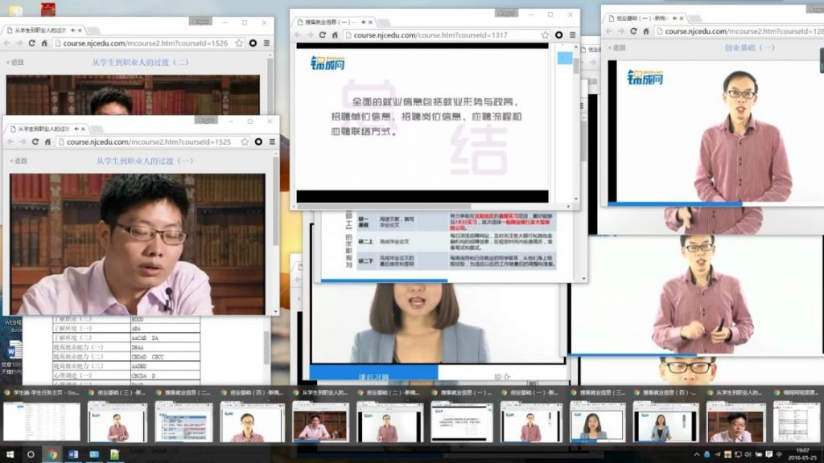Open Chrome hamburger menu in courseId=1525 window

click(272, 141)
